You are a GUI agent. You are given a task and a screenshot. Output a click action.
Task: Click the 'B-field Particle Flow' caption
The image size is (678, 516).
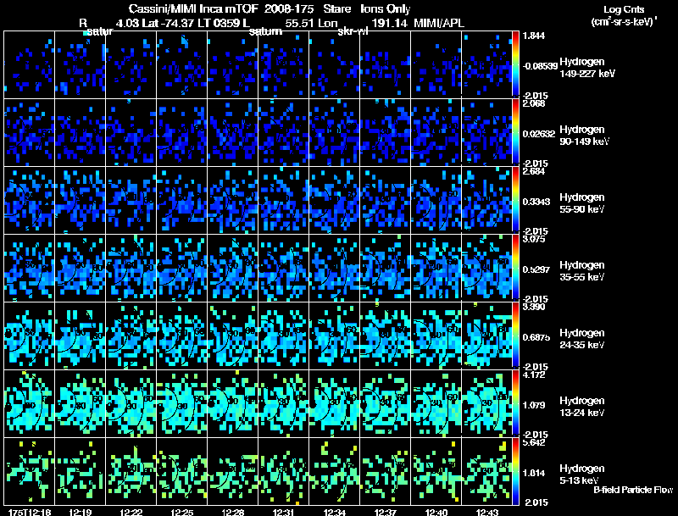tap(633, 490)
